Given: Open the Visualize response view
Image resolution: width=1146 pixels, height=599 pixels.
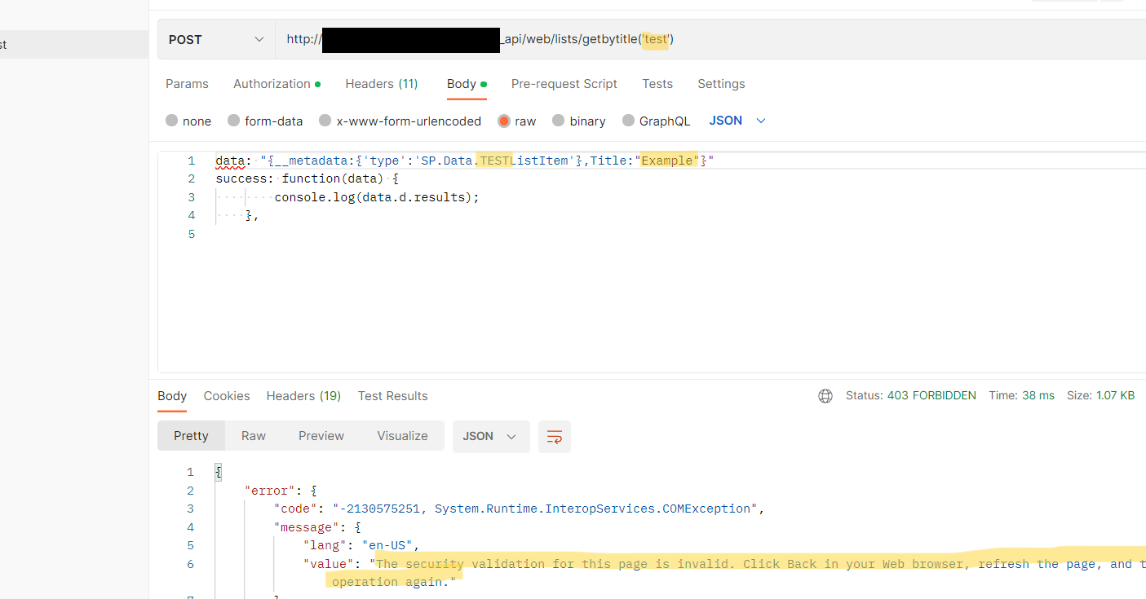Looking at the screenshot, I should click(402, 436).
